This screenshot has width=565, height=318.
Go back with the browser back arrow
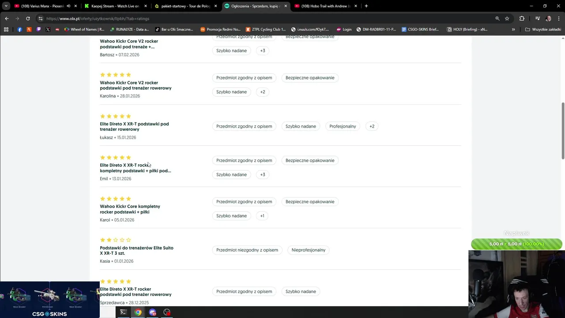pos(7,19)
